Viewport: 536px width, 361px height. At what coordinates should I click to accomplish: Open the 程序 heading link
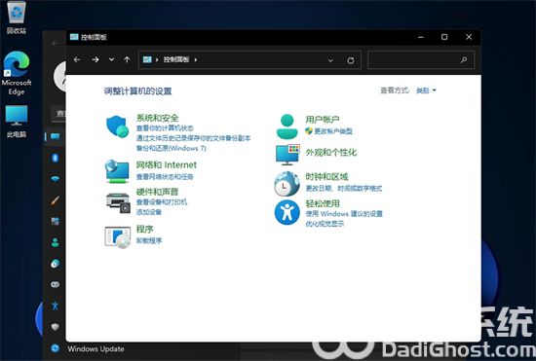(x=144, y=229)
